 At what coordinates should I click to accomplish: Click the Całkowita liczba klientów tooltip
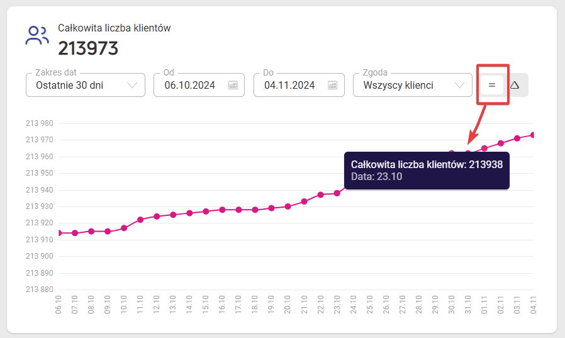[427, 171]
